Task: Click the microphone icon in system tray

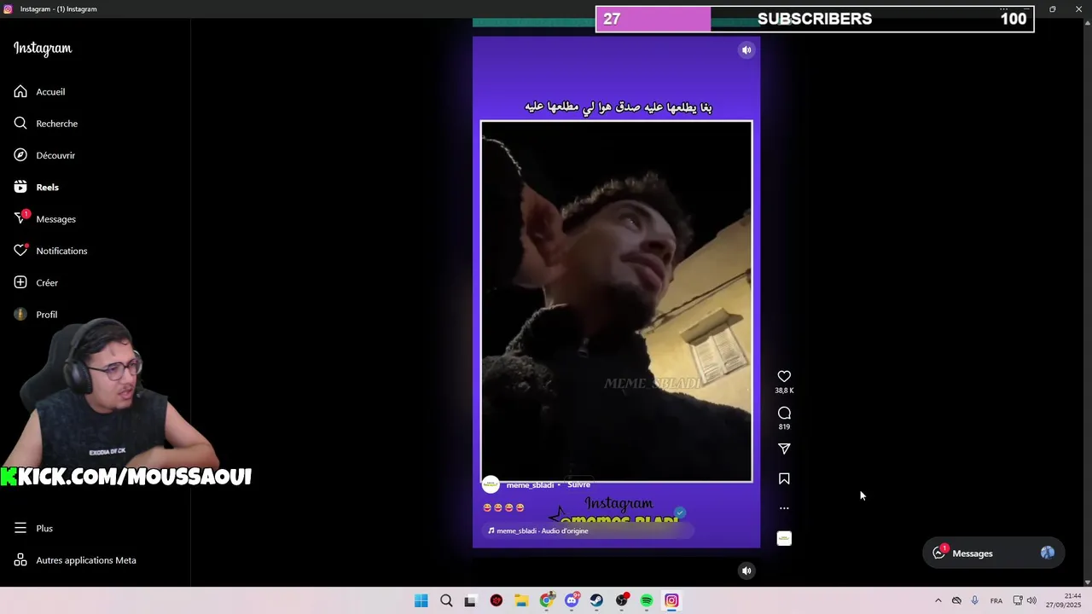Action: (x=975, y=600)
